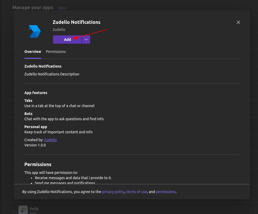The image size is (258, 214).
Task: Open the privacy policy link
Action: [113, 192]
